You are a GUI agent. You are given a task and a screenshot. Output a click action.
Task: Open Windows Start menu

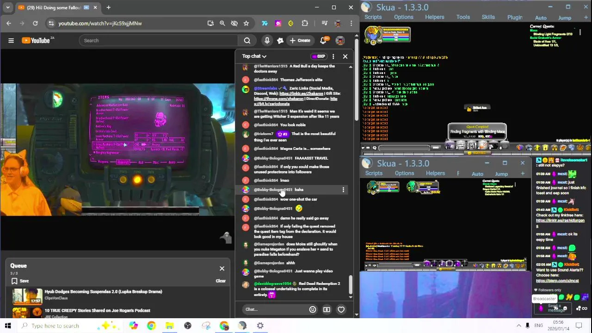(8, 326)
